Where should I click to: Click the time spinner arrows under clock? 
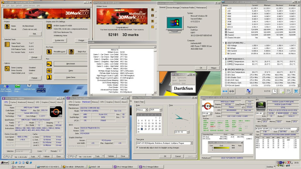click(188, 132)
